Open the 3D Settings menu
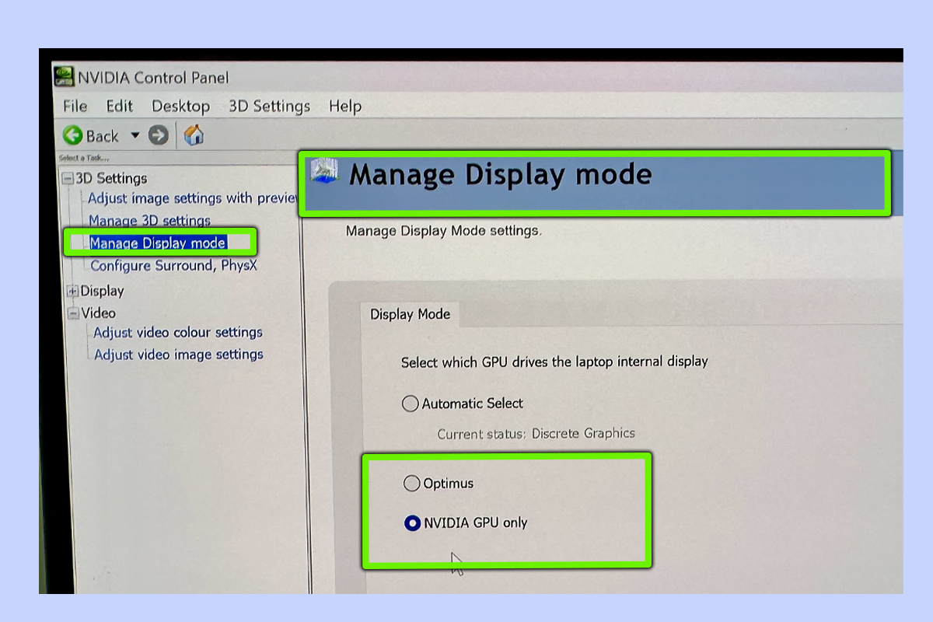This screenshot has width=933, height=622. click(269, 107)
